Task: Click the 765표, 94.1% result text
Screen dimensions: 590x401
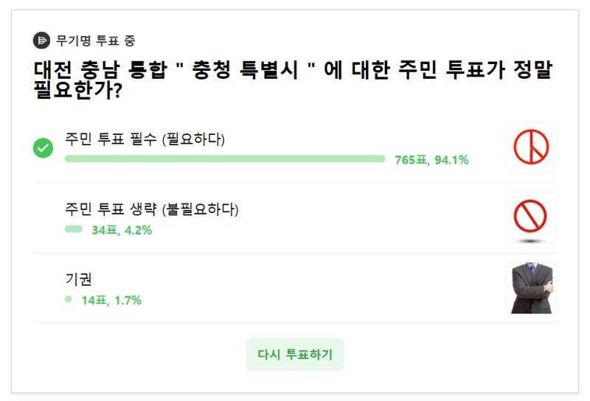Action: [431, 160]
